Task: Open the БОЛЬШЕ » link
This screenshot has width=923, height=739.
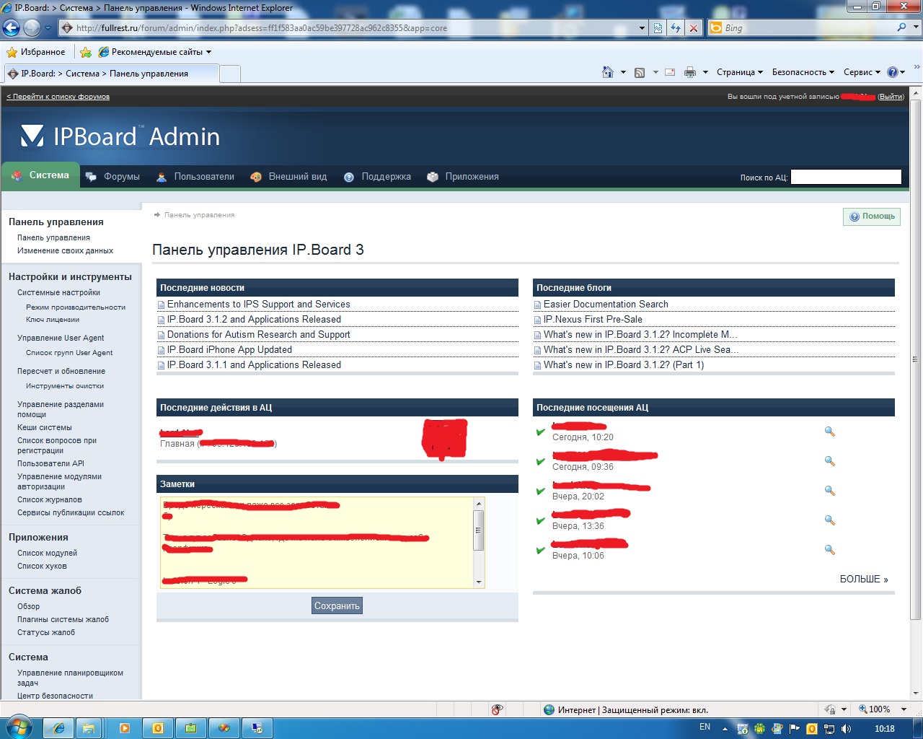Action: [863, 580]
